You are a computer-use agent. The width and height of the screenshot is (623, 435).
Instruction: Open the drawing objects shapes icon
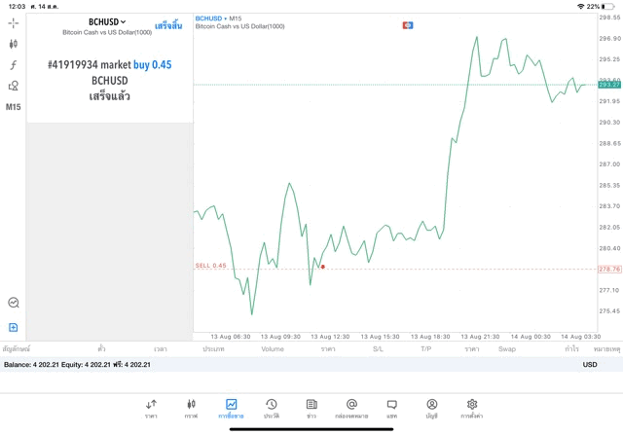coord(14,86)
